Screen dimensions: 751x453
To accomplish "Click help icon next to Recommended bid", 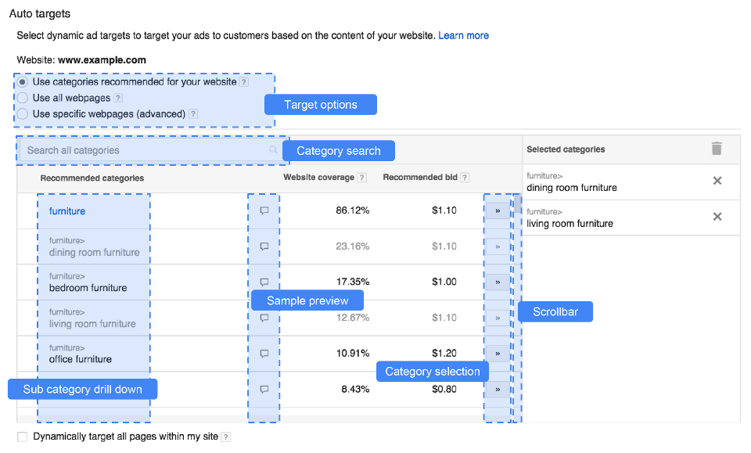I will pyautogui.click(x=465, y=178).
